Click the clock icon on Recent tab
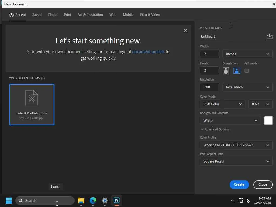 click(11, 15)
